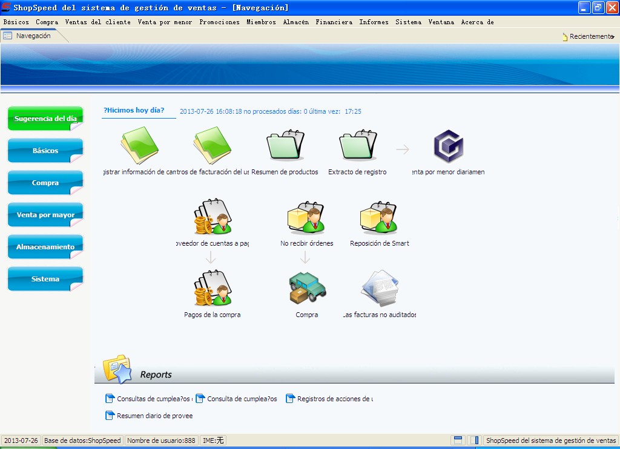
Task: Open the daily retail sales cube icon
Action: point(449,146)
